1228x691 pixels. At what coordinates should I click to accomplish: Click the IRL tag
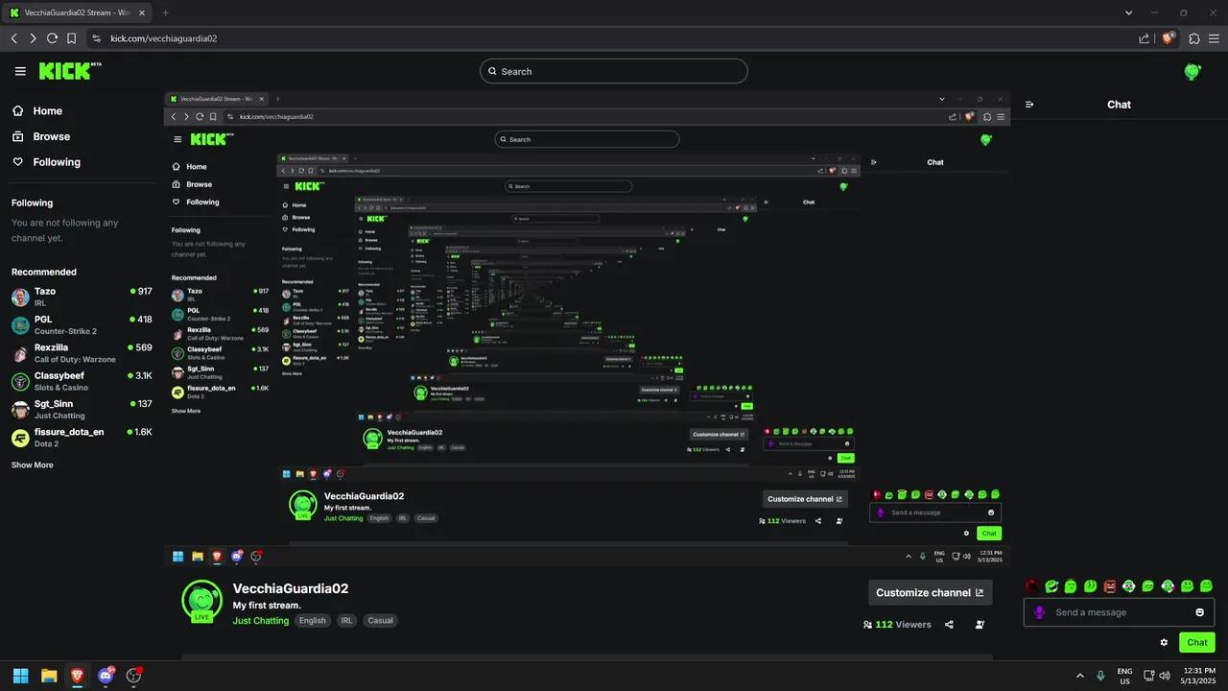pyautogui.click(x=347, y=621)
